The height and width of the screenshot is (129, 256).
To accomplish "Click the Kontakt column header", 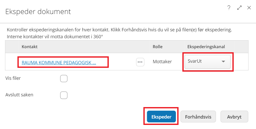I will point(30,47).
